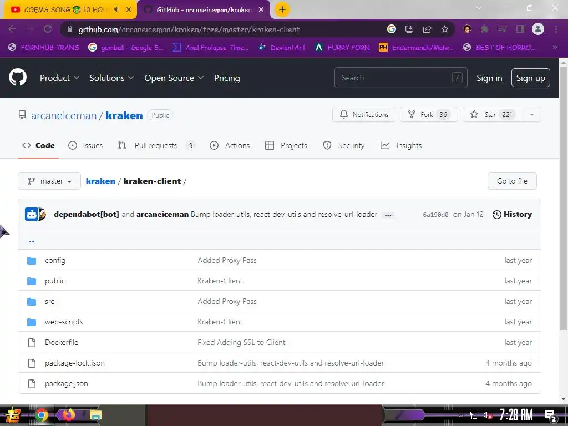The height and width of the screenshot is (426, 568).
Task: Open the Actions tab
Action: [x=230, y=145]
